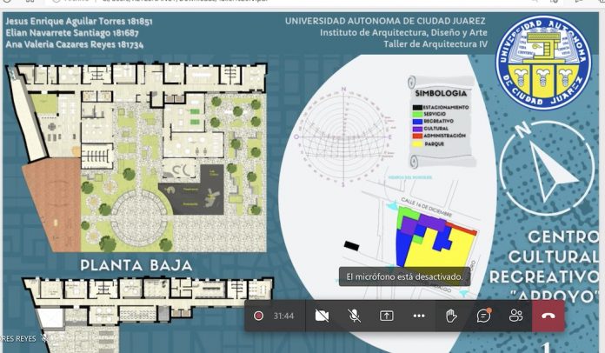Screen dimensions: 605x353
Task: Click the microphone disabled tooltip message
Action: [x=403, y=276]
